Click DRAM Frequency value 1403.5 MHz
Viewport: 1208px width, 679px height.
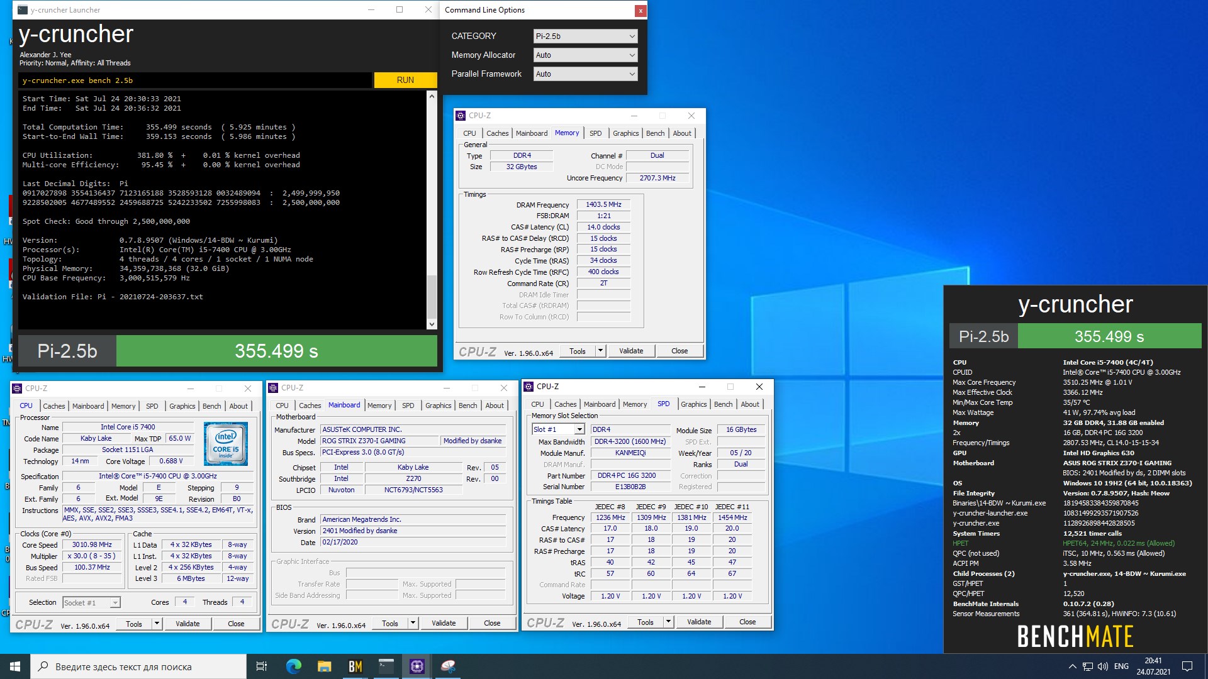point(603,205)
